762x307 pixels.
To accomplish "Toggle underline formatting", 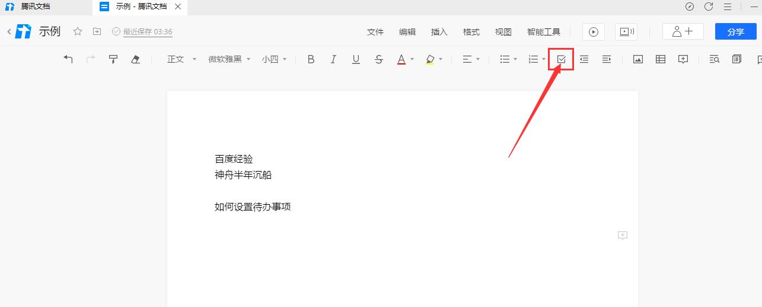I will (356, 59).
